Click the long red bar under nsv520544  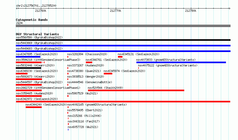point(136,90)
